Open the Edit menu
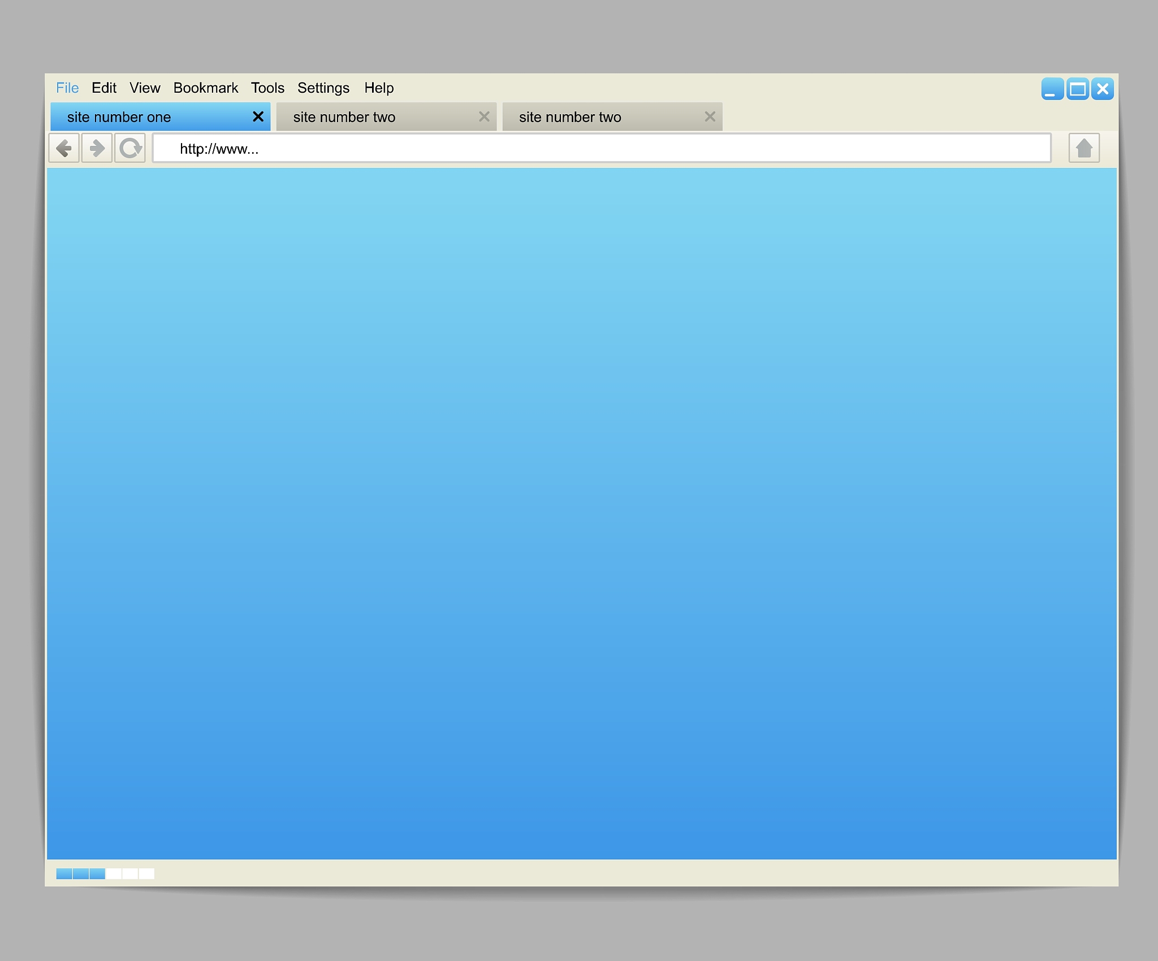Image resolution: width=1158 pixels, height=961 pixels. click(104, 88)
